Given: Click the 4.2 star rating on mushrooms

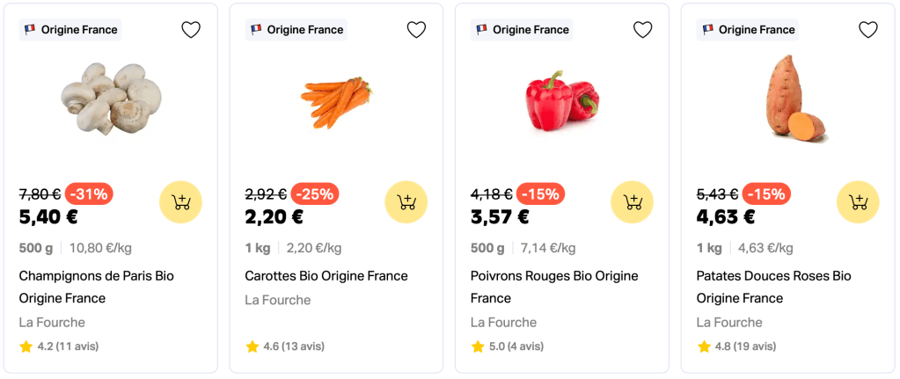Looking at the screenshot, I should coord(59,346).
